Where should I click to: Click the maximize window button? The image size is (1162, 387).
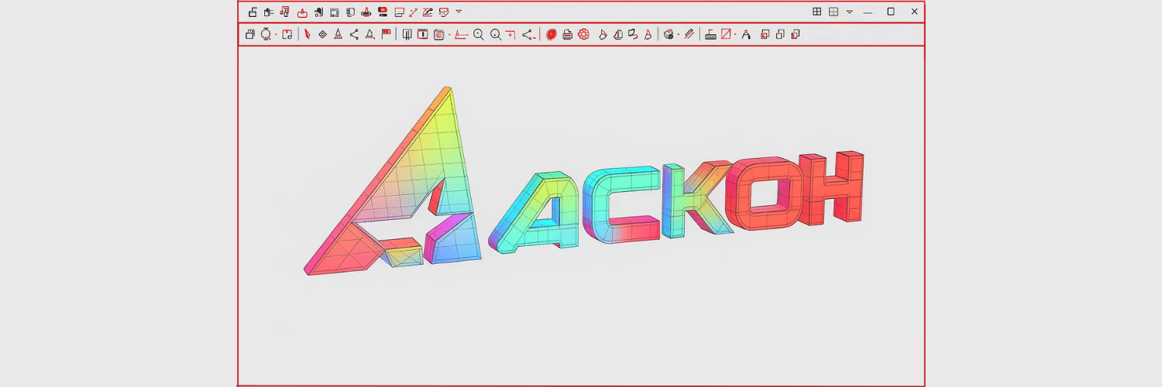[891, 12]
